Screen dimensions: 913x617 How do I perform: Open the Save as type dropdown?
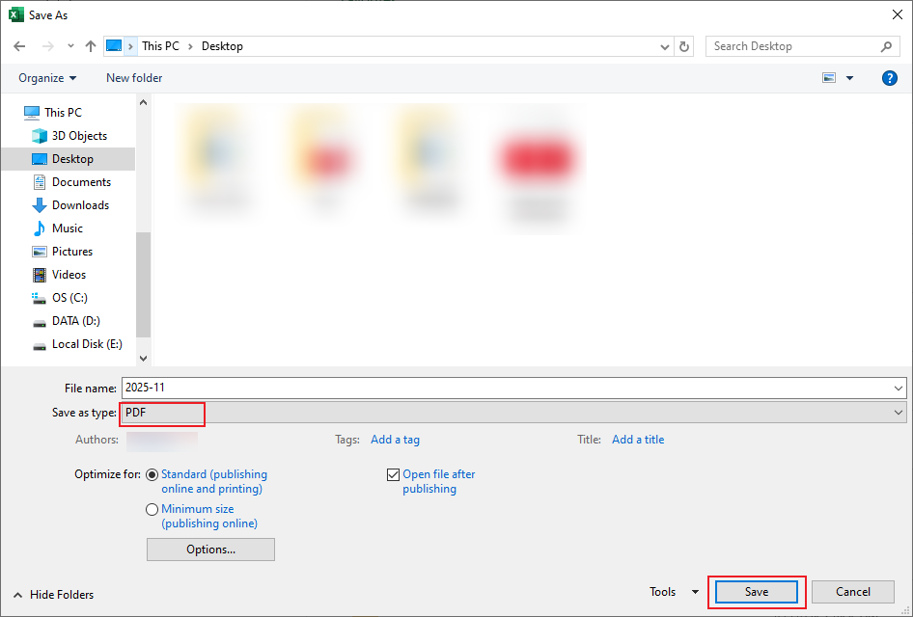[898, 412]
